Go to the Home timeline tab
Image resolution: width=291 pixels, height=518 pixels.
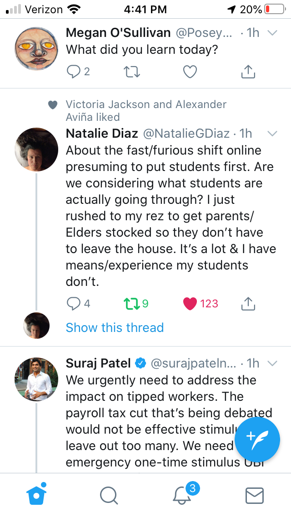tap(36, 495)
